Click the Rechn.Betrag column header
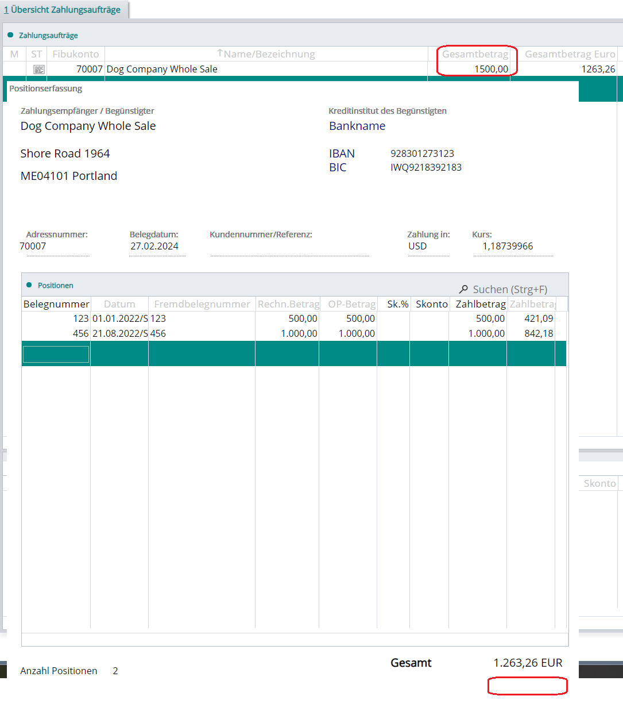Screen dimensions: 623x719 click(x=288, y=304)
